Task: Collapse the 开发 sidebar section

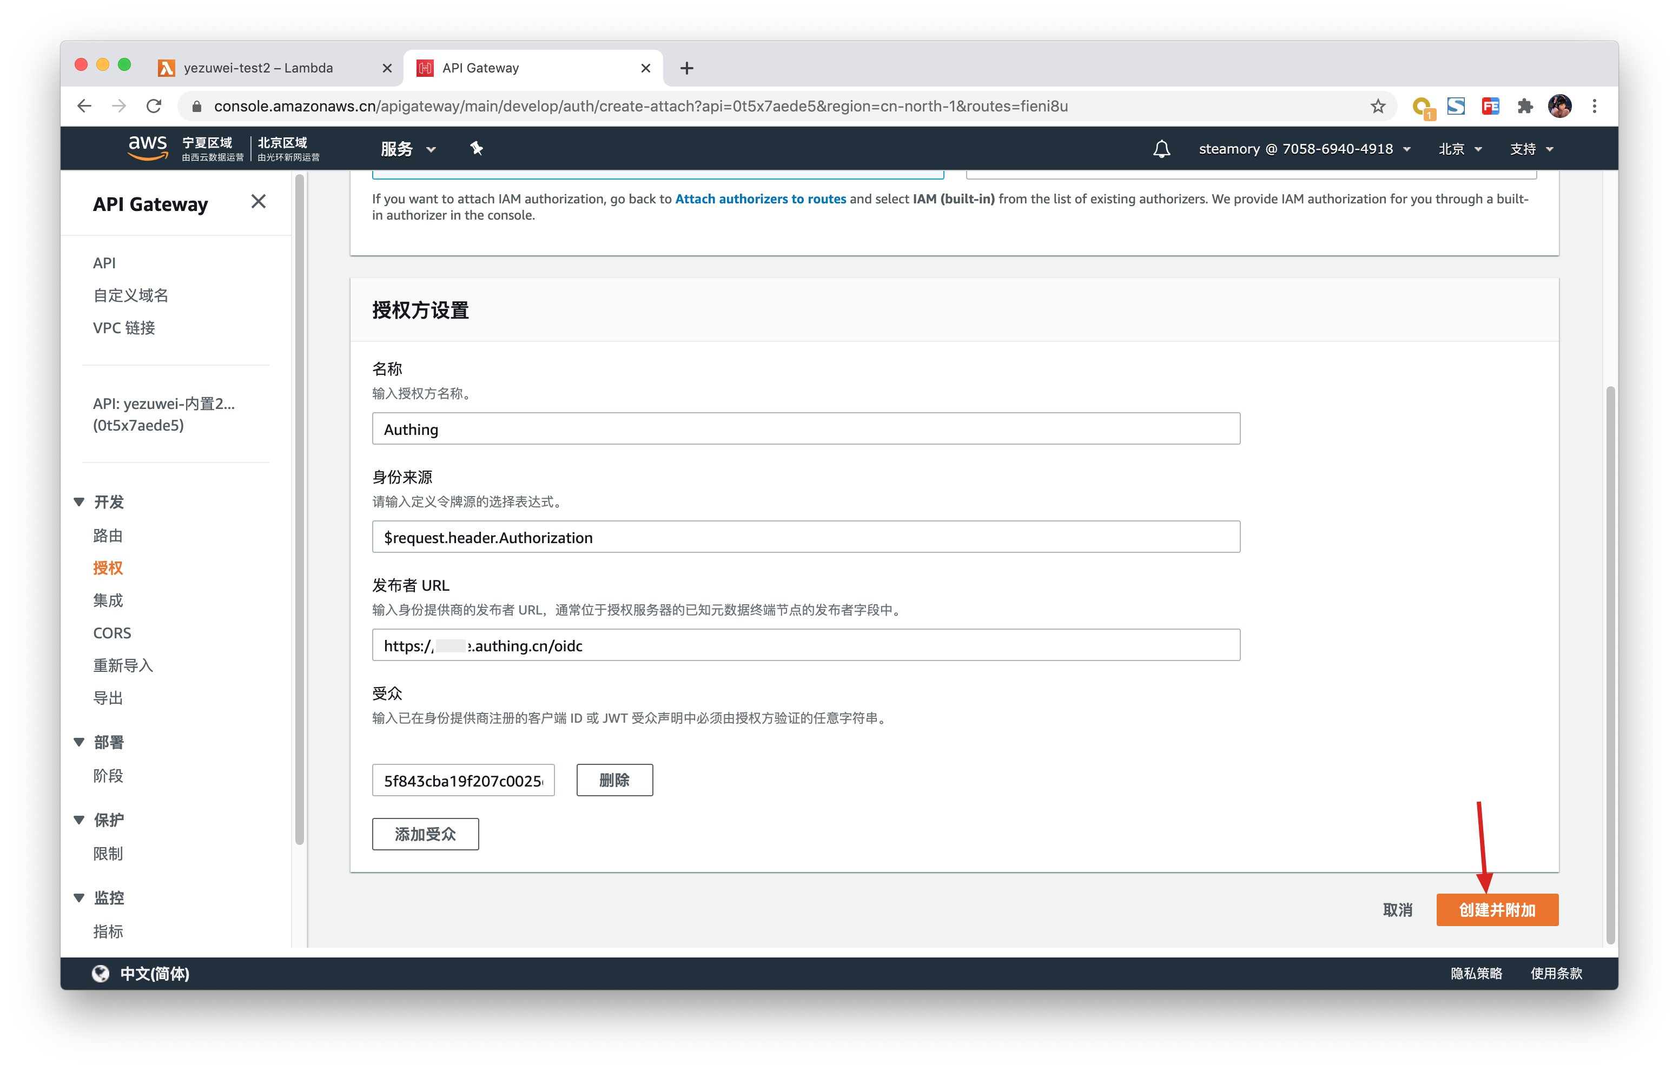Action: [80, 501]
